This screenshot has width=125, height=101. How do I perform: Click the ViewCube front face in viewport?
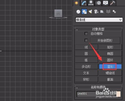(x=58, y=13)
